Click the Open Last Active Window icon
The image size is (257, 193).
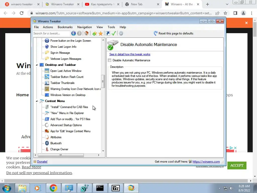[x=47, y=71]
